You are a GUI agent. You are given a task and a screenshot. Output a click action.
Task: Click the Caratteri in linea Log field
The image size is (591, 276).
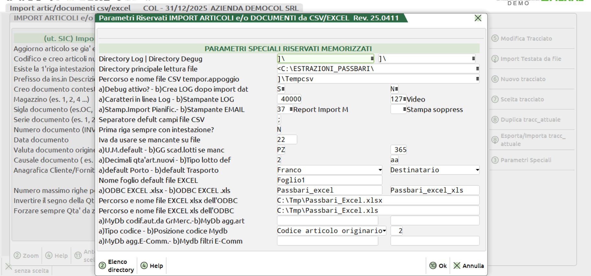point(290,99)
